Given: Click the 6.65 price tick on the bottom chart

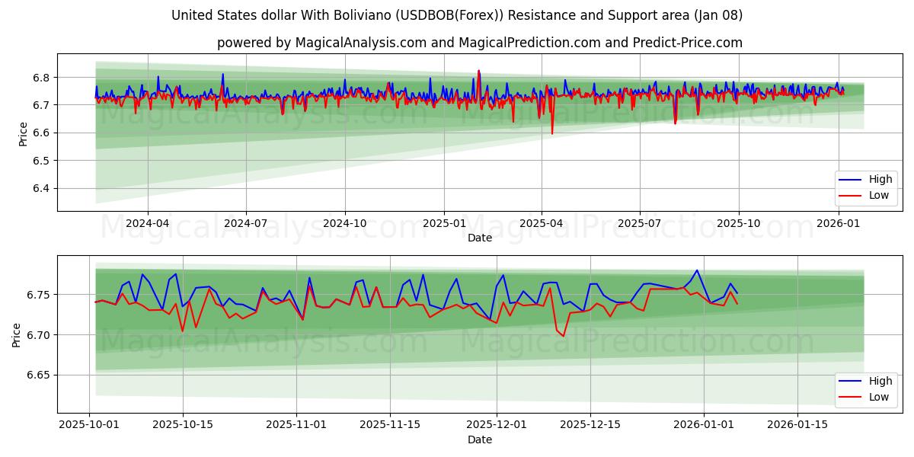Looking at the screenshot, I should (38, 375).
